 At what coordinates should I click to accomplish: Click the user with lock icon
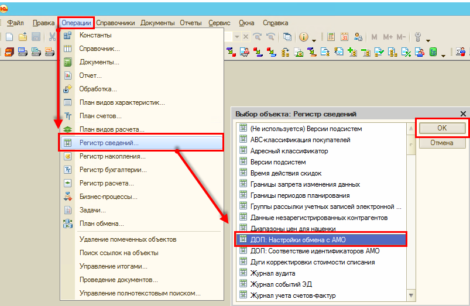click(358, 37)
